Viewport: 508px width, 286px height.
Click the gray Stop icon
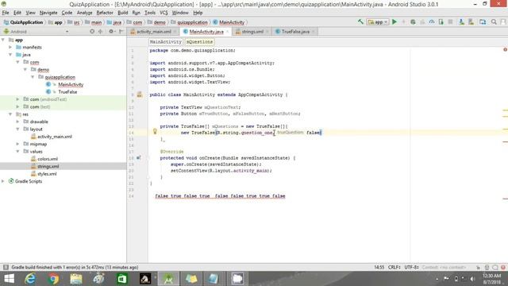pyautogui.click(x=450, y=21)
